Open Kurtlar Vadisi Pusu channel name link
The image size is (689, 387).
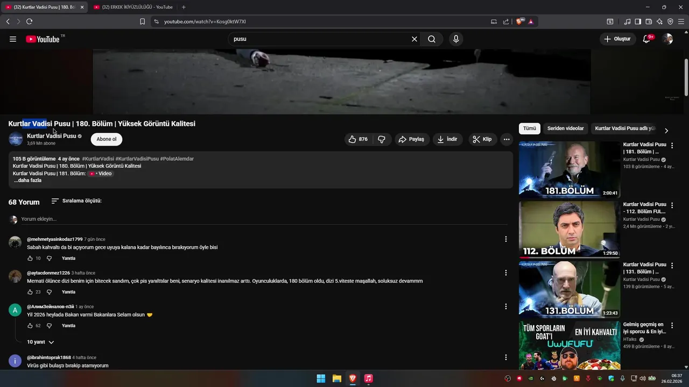click(52, 136)
